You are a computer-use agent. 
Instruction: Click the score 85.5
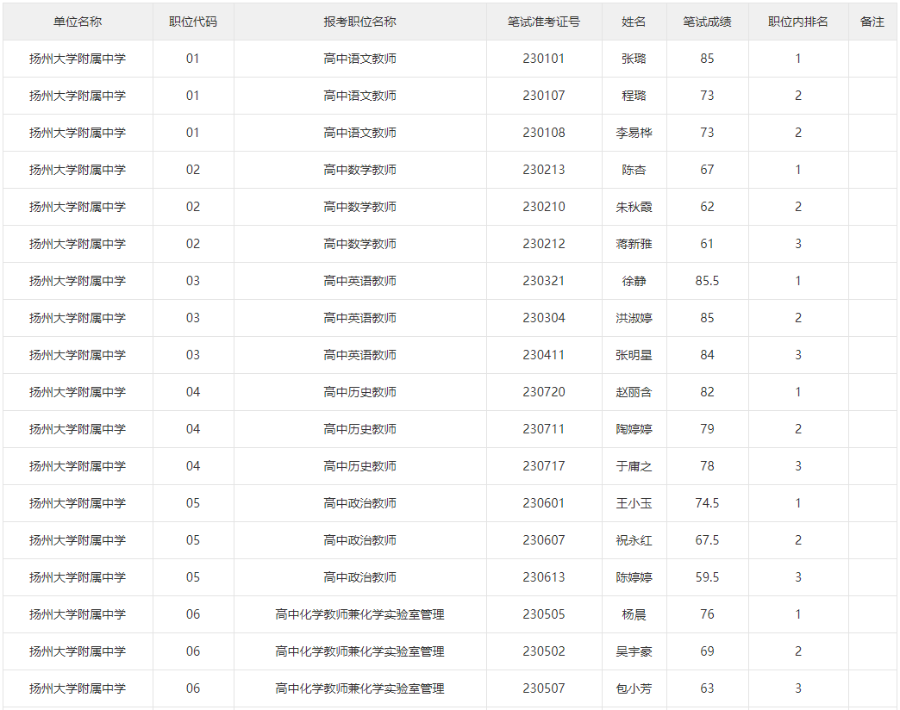point(707,281)
